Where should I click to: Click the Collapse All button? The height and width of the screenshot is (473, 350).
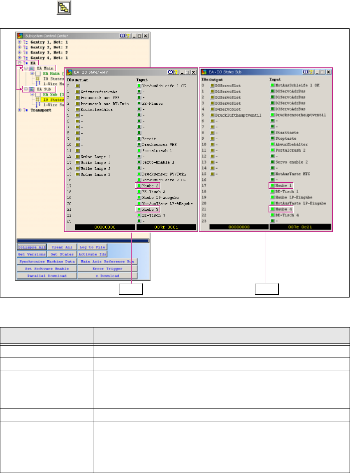pos(32,247)
